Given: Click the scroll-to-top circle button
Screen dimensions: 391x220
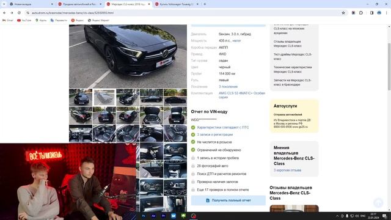Looking at the screenshot, I should coord(378,202).
